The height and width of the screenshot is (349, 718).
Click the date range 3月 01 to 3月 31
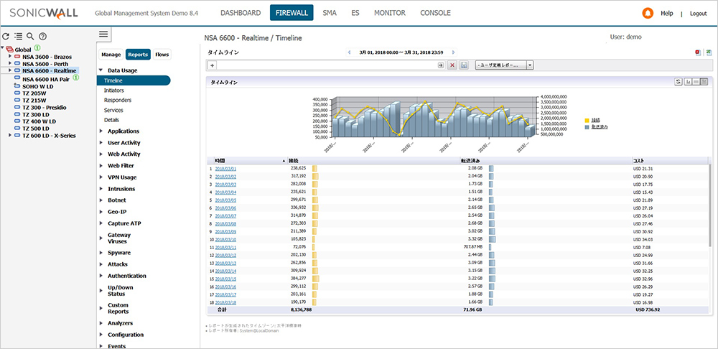point(401,52)
